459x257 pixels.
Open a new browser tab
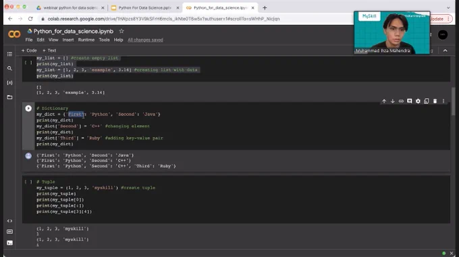coord(265,8)
